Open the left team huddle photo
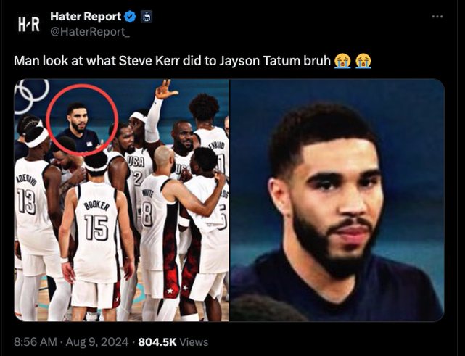Image resolution: width=465 pixels, height=356 pixels. (121, 200)
